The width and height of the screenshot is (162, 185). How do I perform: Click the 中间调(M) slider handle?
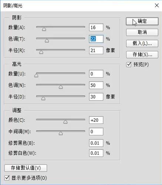61,133
